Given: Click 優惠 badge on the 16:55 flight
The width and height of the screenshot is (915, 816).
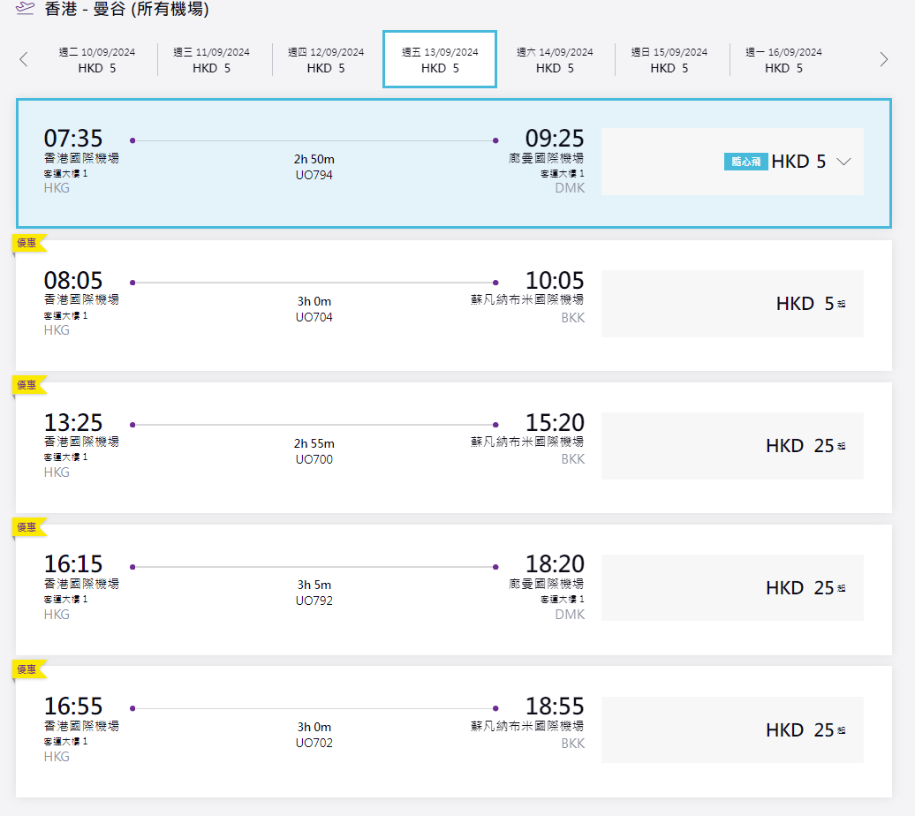Looking at the screenshot, I should coord(27,669).
